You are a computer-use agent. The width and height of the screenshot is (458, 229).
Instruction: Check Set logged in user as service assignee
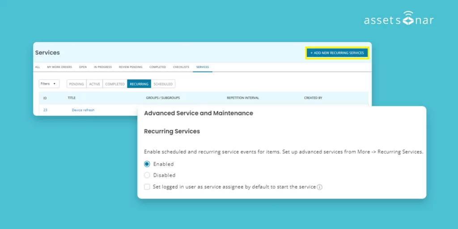pos(147,187)
